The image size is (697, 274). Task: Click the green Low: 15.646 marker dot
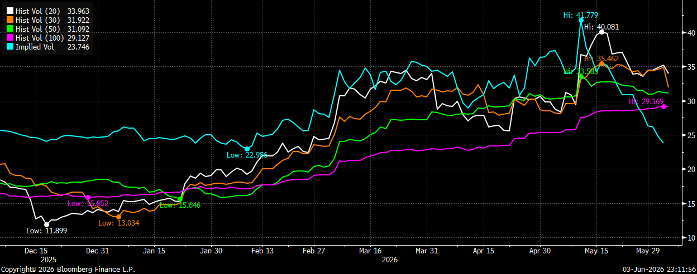(180, 199)
